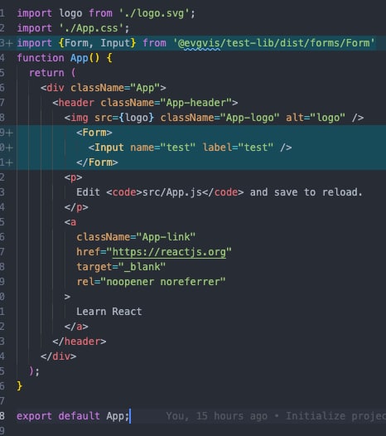This screenshot has height=436, width=386.
Task: Click the src={logo} attribute on img
Action: tap(124, 118)
